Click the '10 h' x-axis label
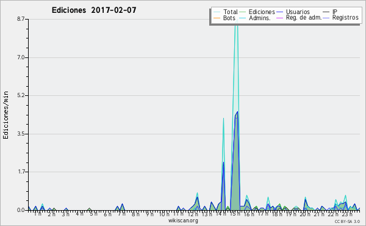Screen dimensions: 366x226 [164, 214]
